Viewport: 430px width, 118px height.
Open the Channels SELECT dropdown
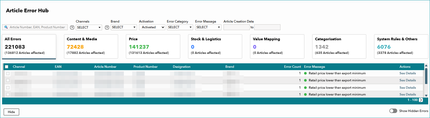click(89, 27)
